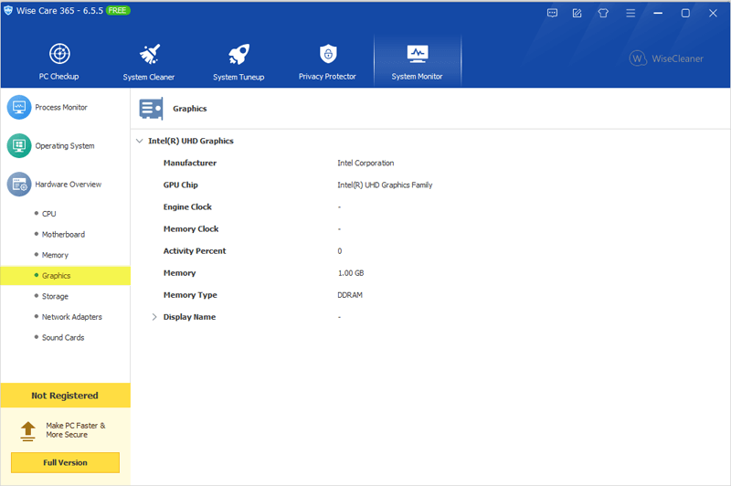This screenshot has width=731, height=486.
Task: Select the Motherboard hardware item
Action: 65,235
